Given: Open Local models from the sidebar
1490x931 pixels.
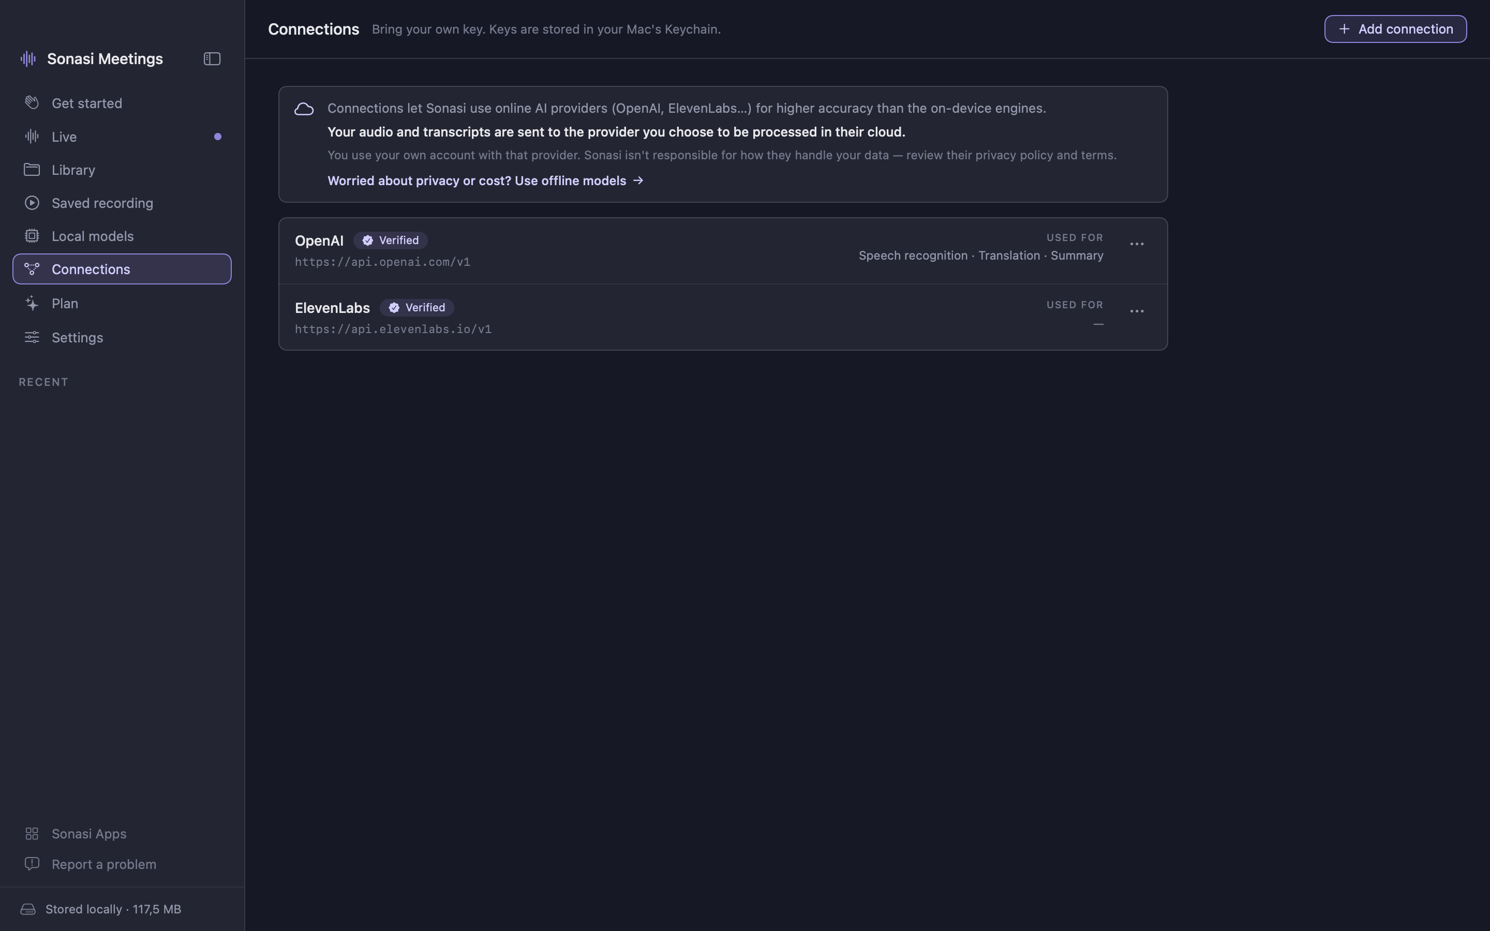Looking at the screenshot, I should [x=122, y=236].
